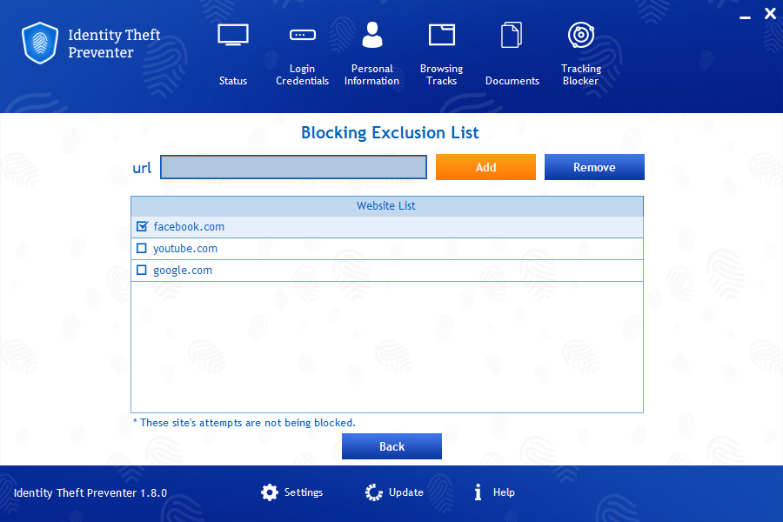Screen dimensions: 783x522
Task: Open the Tracking Blocker section
Action: 580,52
